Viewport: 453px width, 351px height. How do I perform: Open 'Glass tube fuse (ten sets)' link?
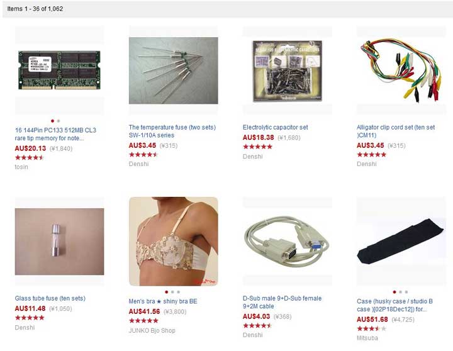(x=50, y=298)
